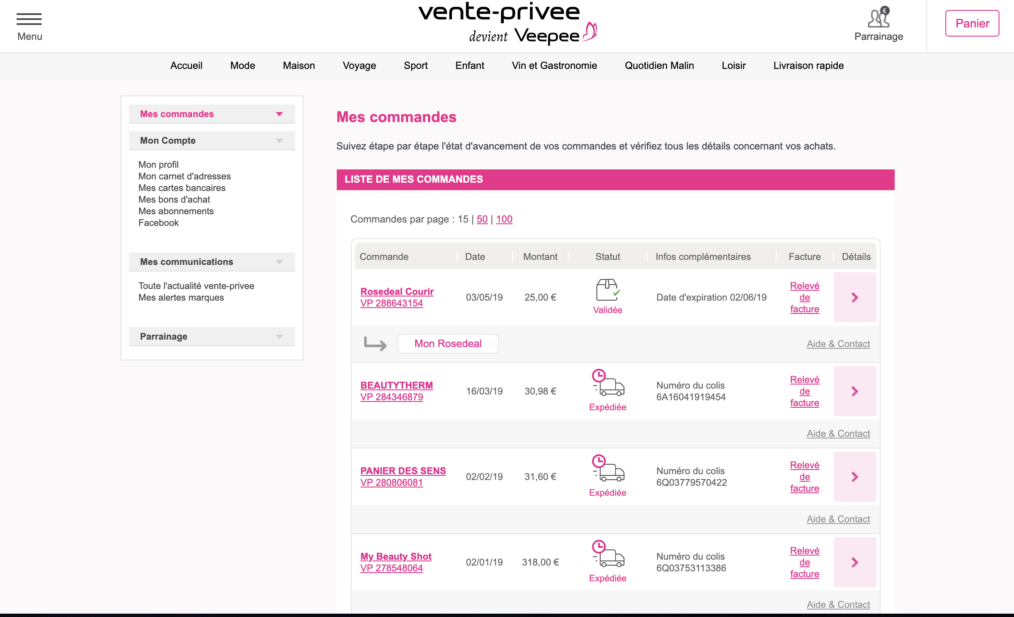Open Mes alertes marques
1014x617 pixels.
coord(181,297)
